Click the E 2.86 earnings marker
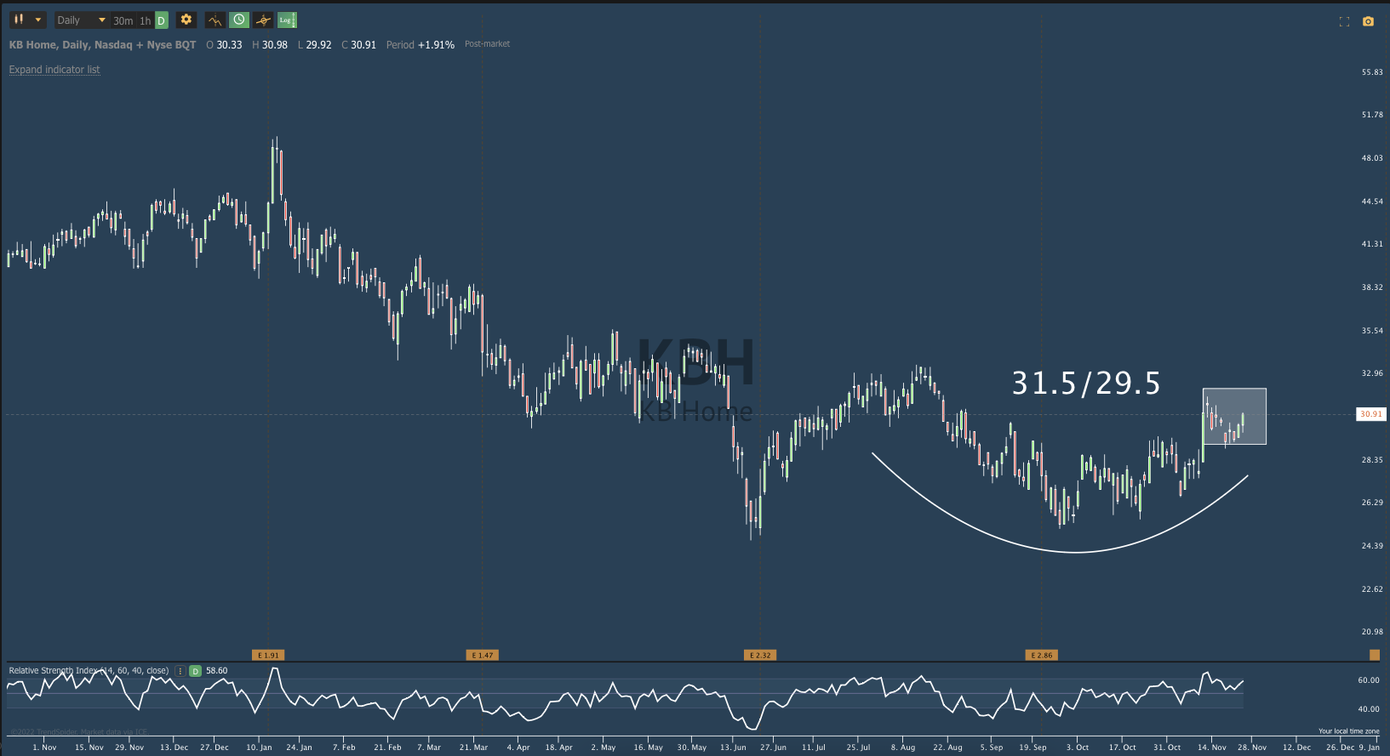Screen dimensions: 1390x756 [1042, 655]
